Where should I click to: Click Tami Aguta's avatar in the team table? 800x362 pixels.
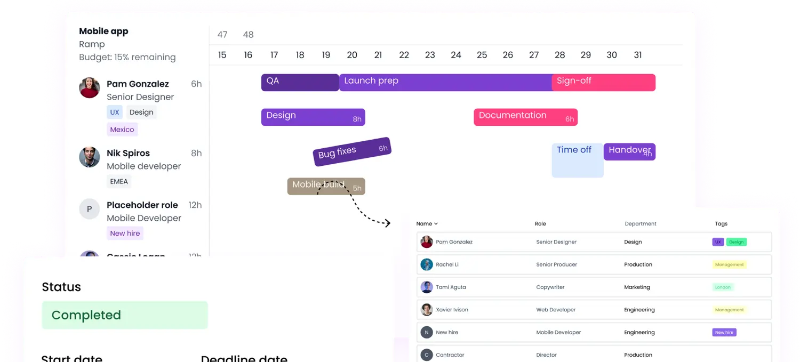(x=427, y=287)
